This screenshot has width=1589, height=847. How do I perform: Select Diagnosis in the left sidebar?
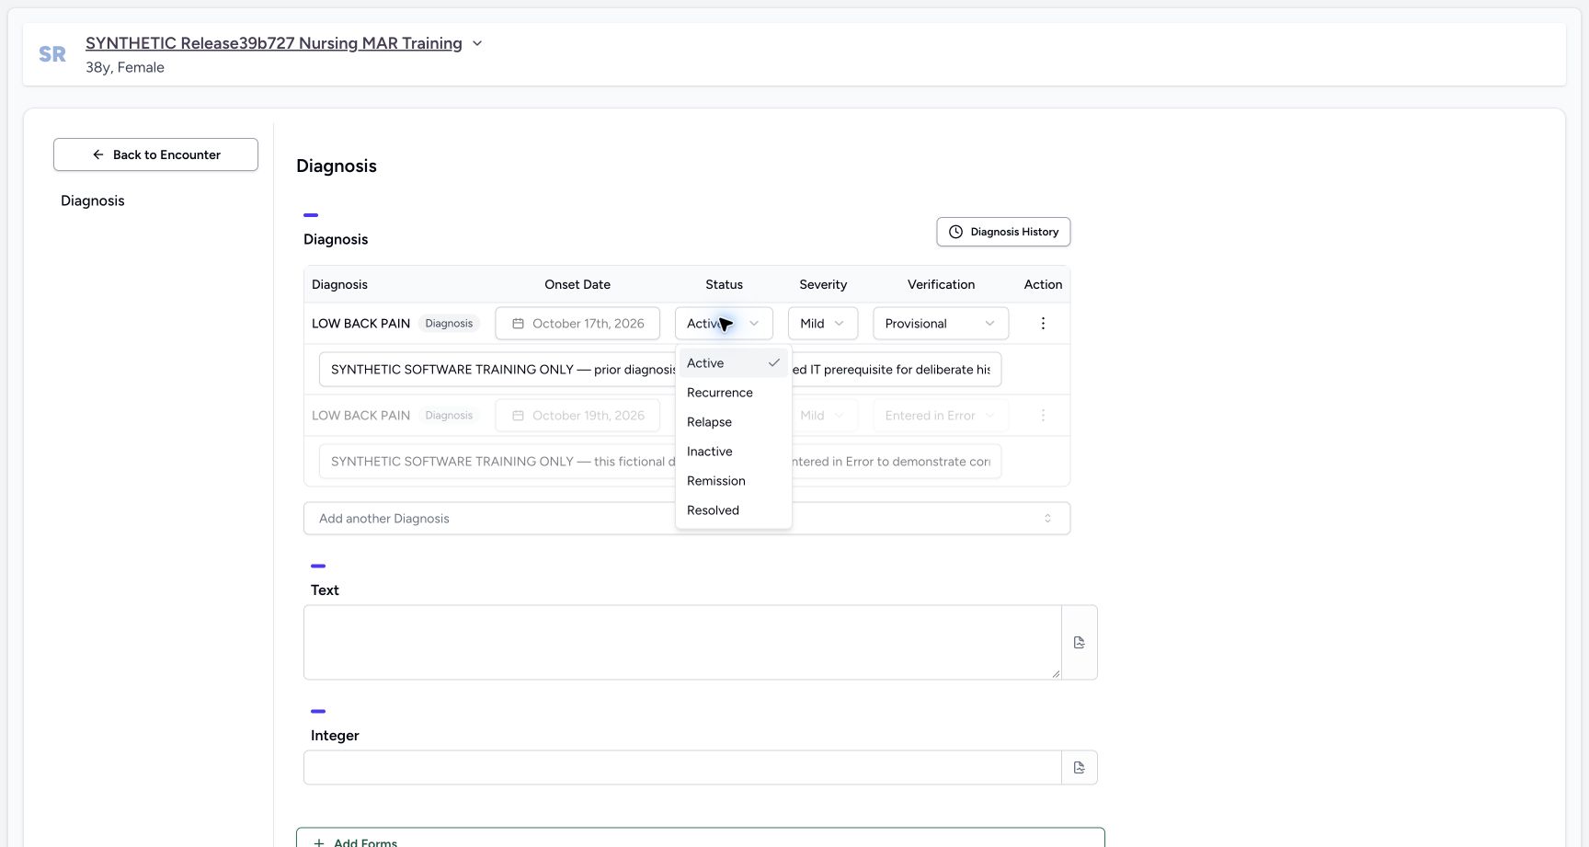pyautogui.click(x=93, y=200)
